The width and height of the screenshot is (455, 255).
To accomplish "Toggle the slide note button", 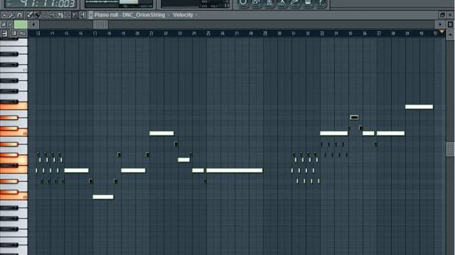I will [x=10, y=25].
